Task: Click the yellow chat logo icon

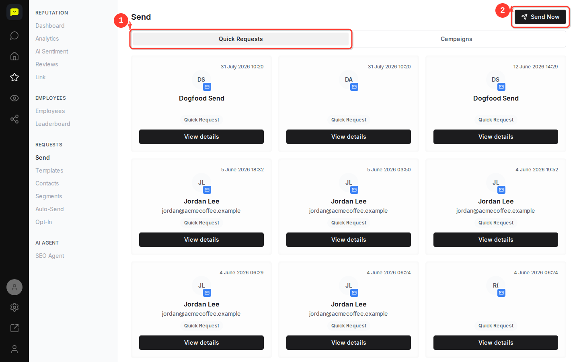Action: tap(14, 12)
